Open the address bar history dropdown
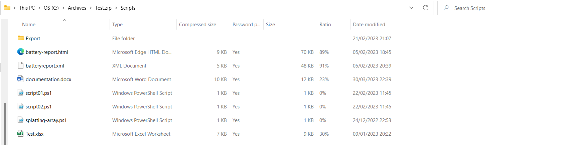The width and height of the screenshot is (563, 145). pyautogui.click(x=411, y=8)
